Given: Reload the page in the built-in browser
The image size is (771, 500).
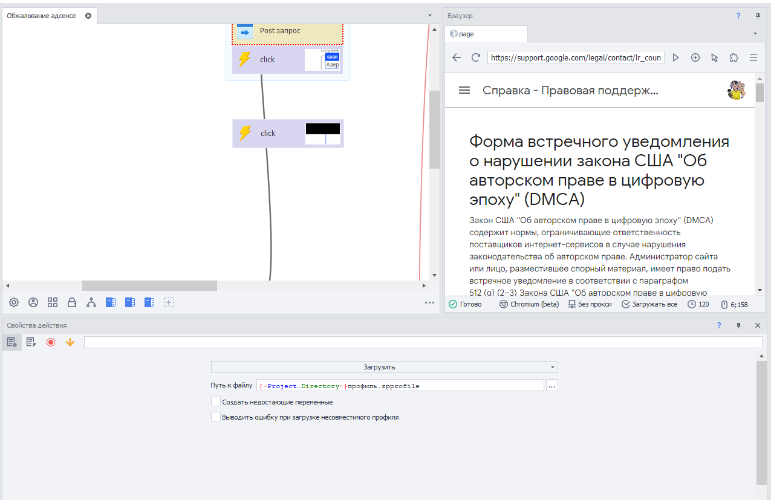Looking at the screenshot, I should 476,57.
